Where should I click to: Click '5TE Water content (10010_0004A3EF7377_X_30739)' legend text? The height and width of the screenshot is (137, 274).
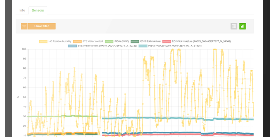pos(107,46)
